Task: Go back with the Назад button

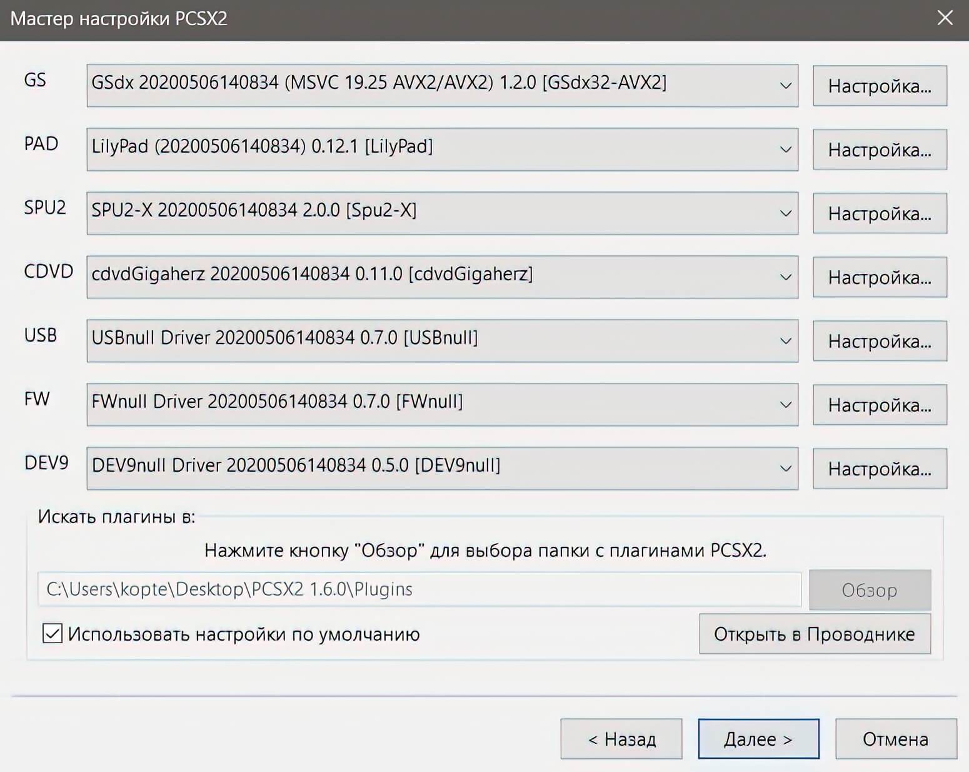Action: [x=621, y=739]
